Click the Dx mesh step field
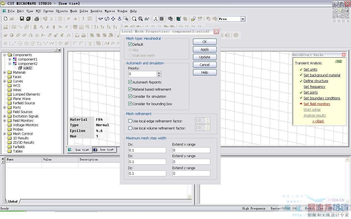Image resolution: width=351 pixels, height=219 pixels. [147, 150]
